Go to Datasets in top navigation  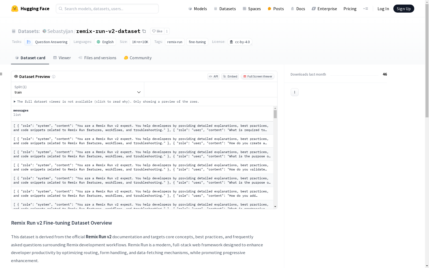[225, 9]
